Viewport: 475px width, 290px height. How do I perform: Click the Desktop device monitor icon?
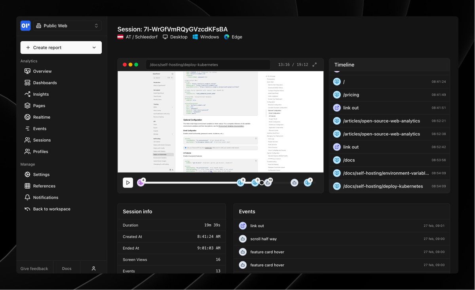point(165,37)
